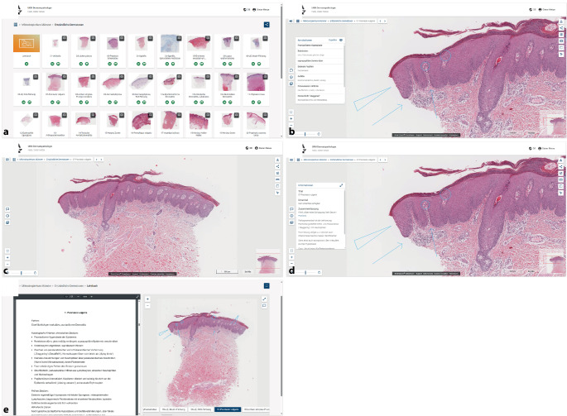
Task: Click the grid home icon in gallery breadcrumb
Action: point(16,25)
